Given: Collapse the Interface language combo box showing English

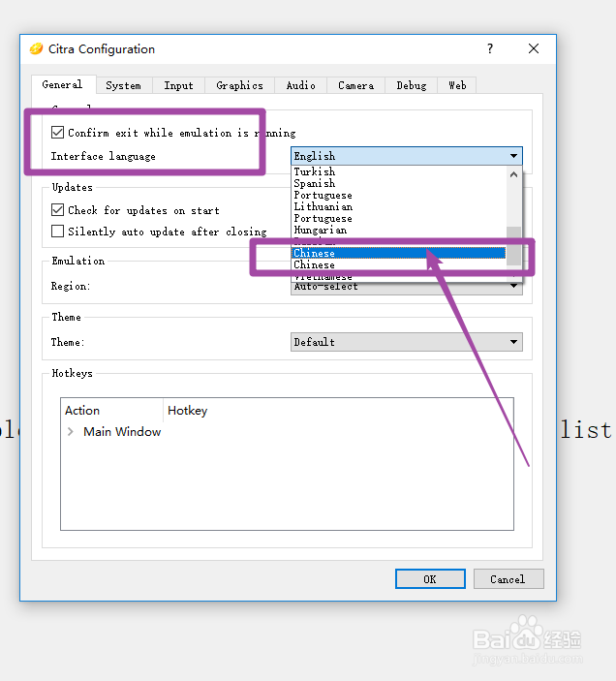Looking at the screenshot, I should coord(407,156).
